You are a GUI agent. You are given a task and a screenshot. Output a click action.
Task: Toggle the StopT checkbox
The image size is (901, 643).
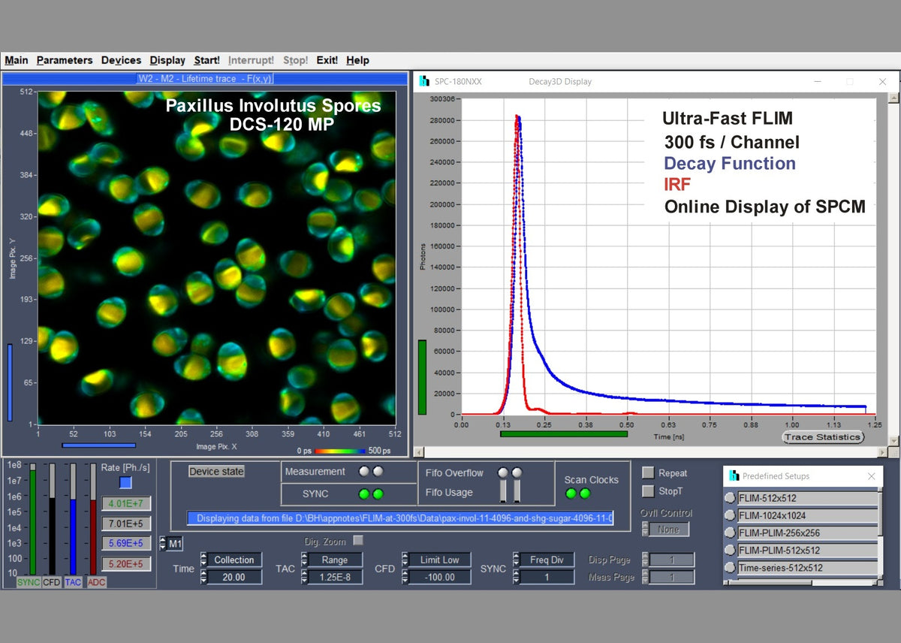coord(648,491)
